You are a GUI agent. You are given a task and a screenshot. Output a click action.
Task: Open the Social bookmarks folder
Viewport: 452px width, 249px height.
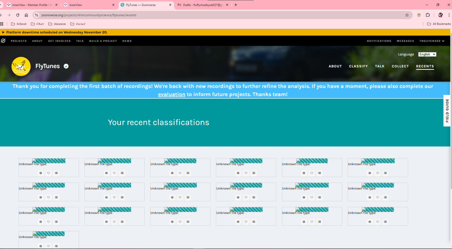(78, 24)
